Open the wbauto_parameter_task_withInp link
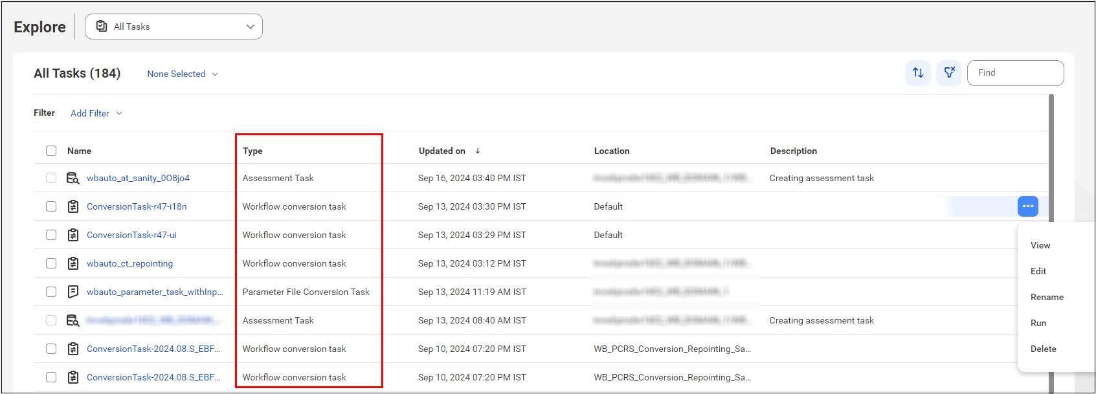 point(155,292)
